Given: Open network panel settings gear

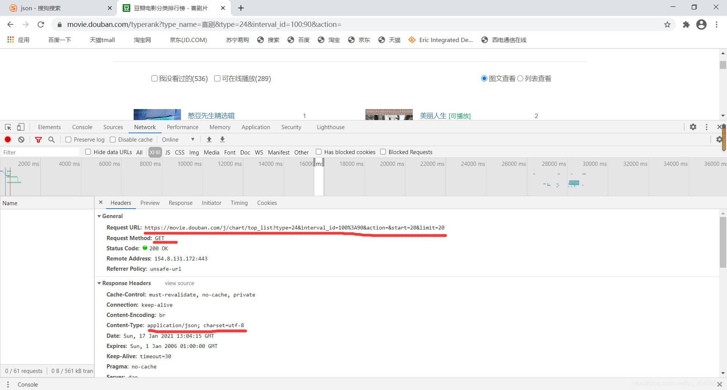Looking at the screenshot, I should 719,140.
